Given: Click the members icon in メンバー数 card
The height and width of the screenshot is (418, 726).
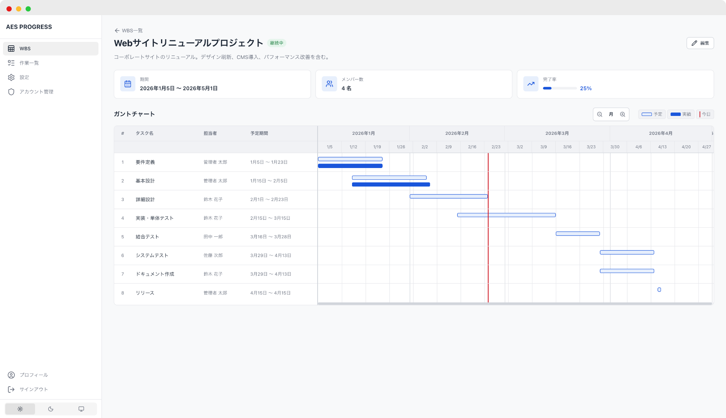Looking at the screenshot, I should click(329, 84).
